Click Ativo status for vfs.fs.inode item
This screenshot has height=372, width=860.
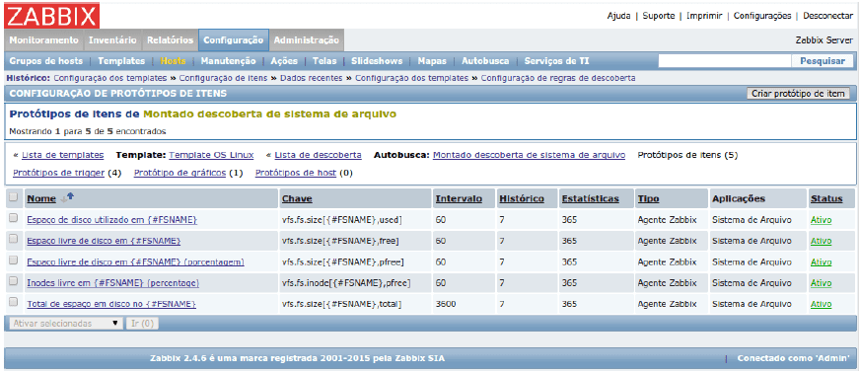coord(822,283)
